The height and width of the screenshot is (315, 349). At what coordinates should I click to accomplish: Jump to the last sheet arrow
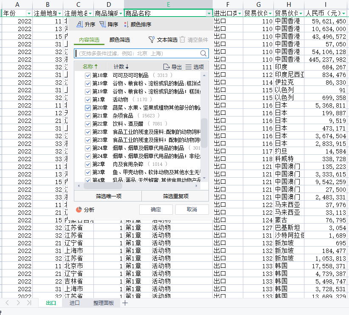click(29, 303)
